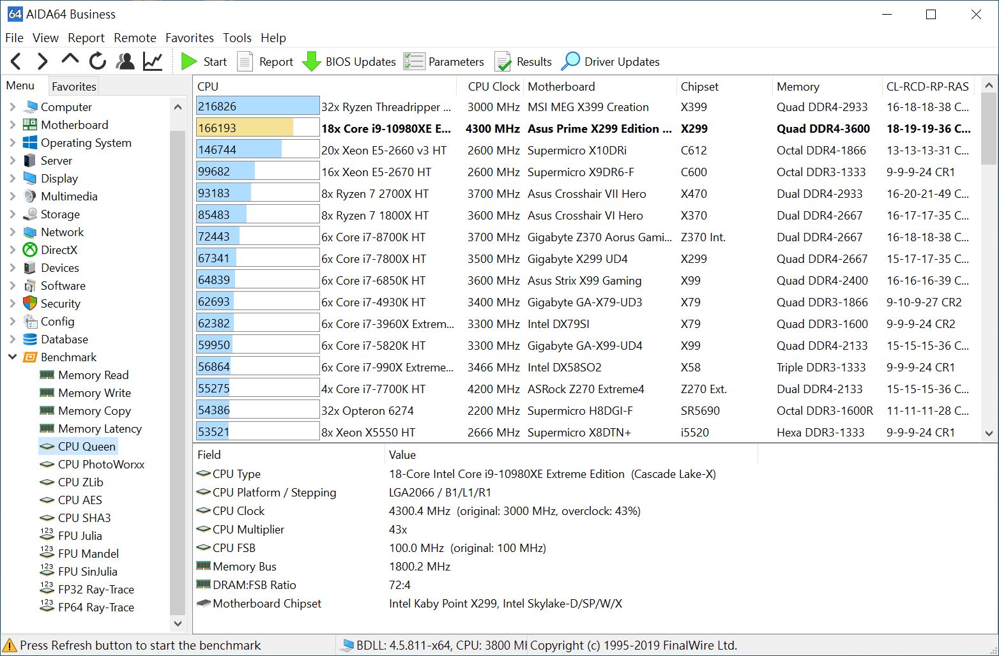Select the Operating System Windows icon
999x656 pixels.
[30, 142]
